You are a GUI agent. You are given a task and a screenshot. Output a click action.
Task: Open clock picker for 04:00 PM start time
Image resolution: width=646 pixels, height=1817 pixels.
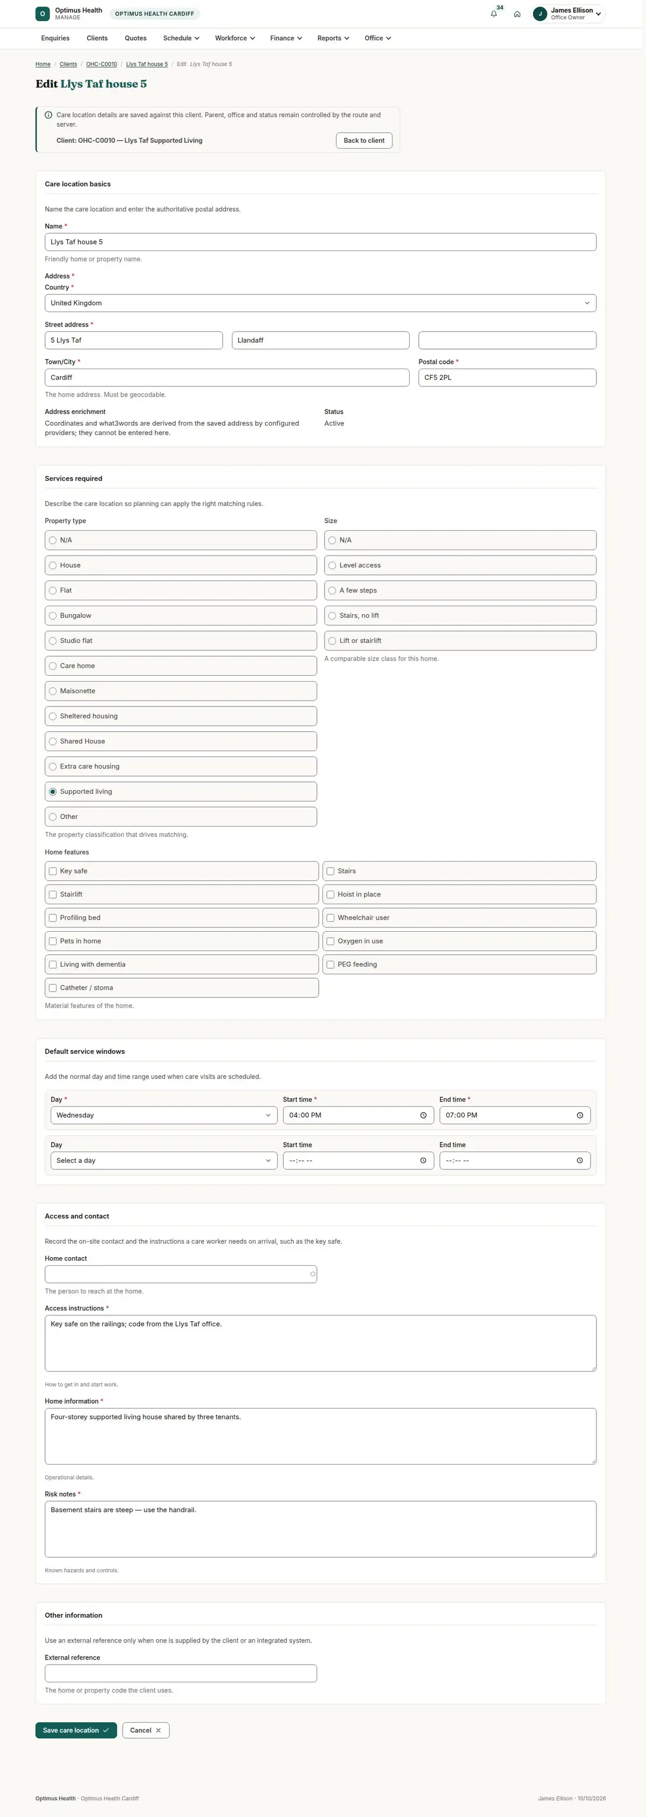click(x=423, y=1115)
